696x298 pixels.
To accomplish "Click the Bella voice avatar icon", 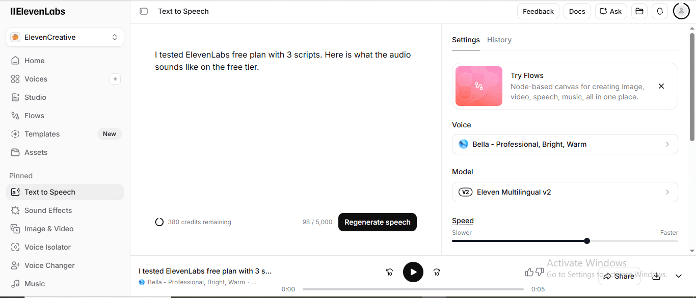I will (463, 144).
